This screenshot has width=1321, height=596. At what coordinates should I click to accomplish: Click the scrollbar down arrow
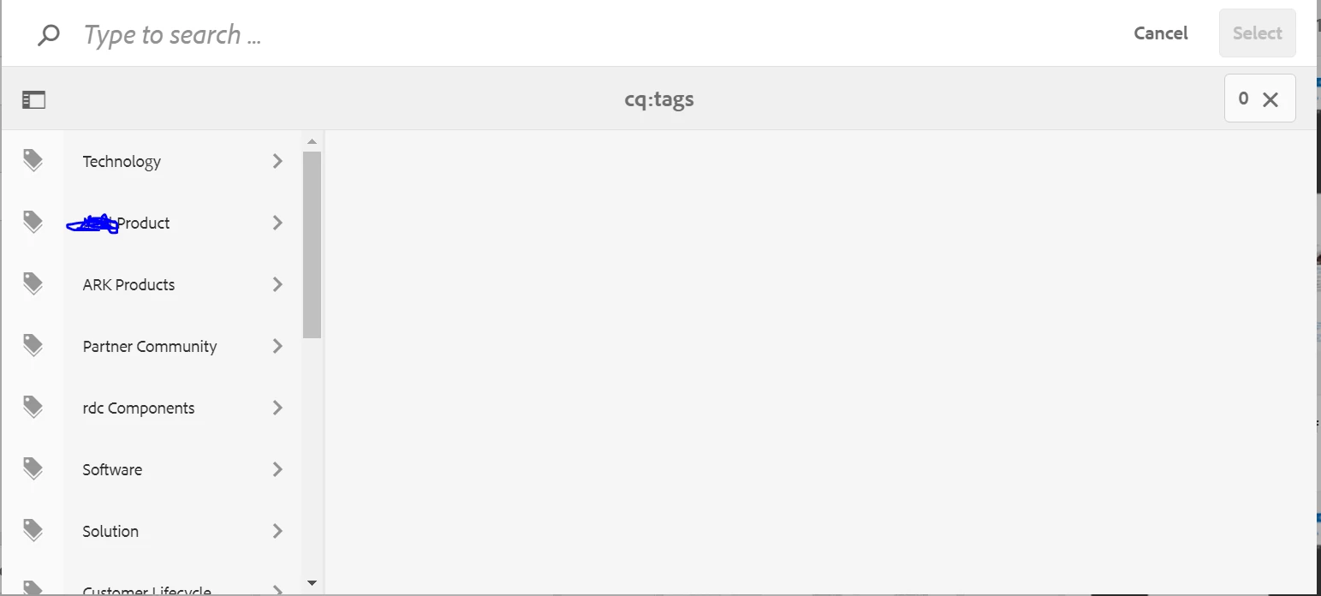(x=312, y=583)
